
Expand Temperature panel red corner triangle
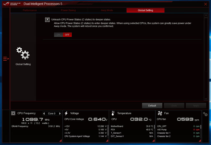(x=154, y=140)
